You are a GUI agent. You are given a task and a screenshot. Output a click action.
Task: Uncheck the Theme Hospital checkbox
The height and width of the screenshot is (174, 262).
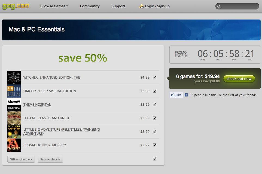155,104
